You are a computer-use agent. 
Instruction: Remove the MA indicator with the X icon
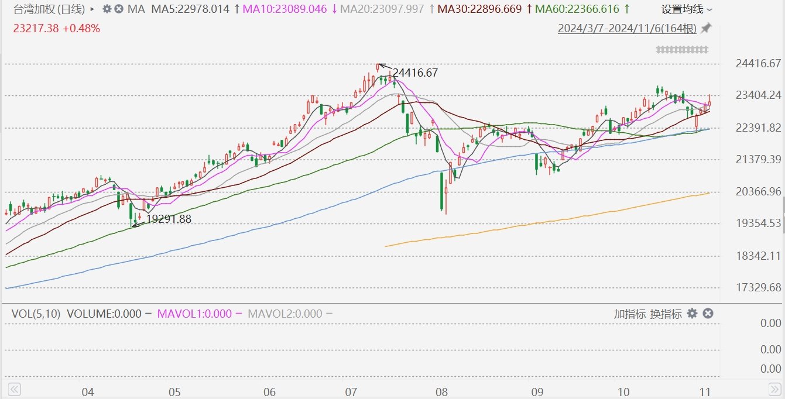(119, 9)
